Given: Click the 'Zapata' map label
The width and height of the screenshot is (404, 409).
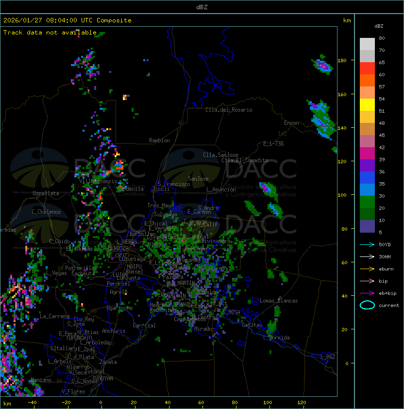Looking at the screenshot, I should pyautogui.click(x=108, y=362).
